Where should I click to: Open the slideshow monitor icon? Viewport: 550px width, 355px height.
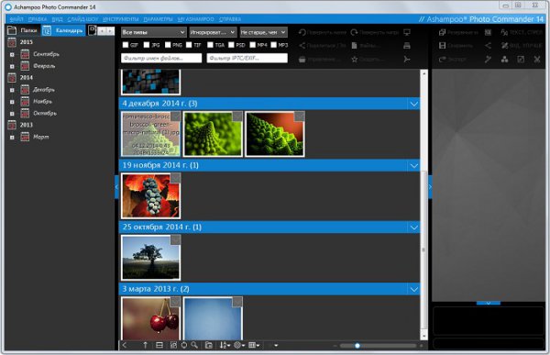tap(407, 32)
